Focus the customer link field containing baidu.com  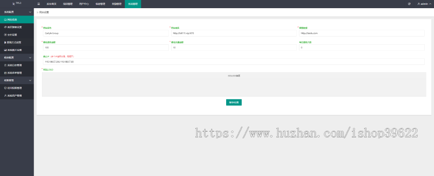point(362,33)
